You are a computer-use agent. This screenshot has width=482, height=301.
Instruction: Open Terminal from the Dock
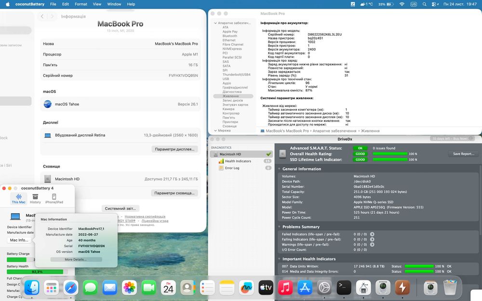344,288
